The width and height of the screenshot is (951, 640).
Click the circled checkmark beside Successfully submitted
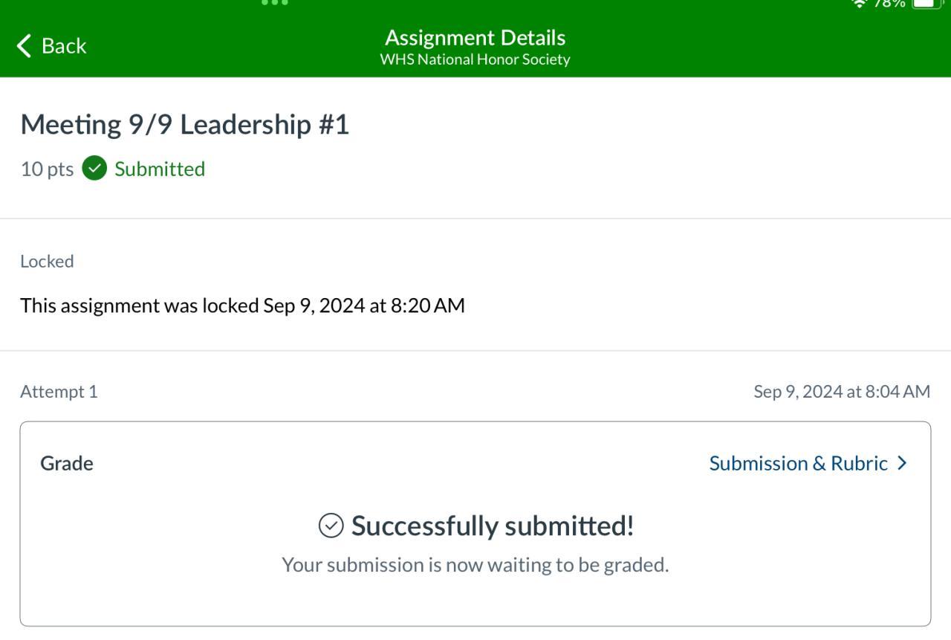coord(331,526)
